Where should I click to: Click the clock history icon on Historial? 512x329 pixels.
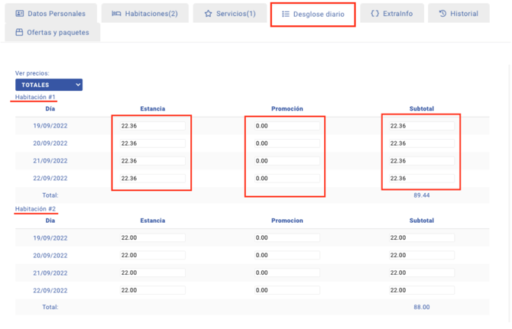pyautogui.click(x=442, y=14)
